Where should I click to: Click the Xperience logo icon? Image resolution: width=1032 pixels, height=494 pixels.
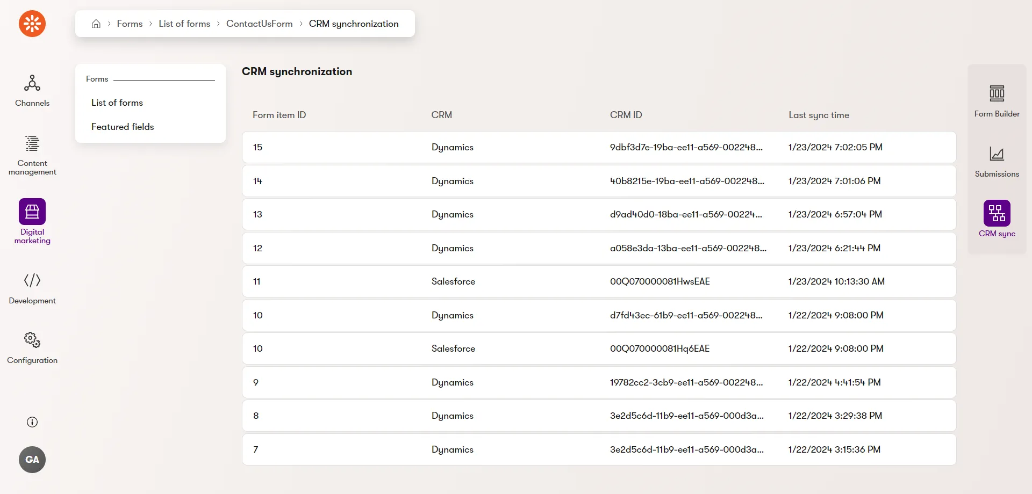click(x=32, y=24)
